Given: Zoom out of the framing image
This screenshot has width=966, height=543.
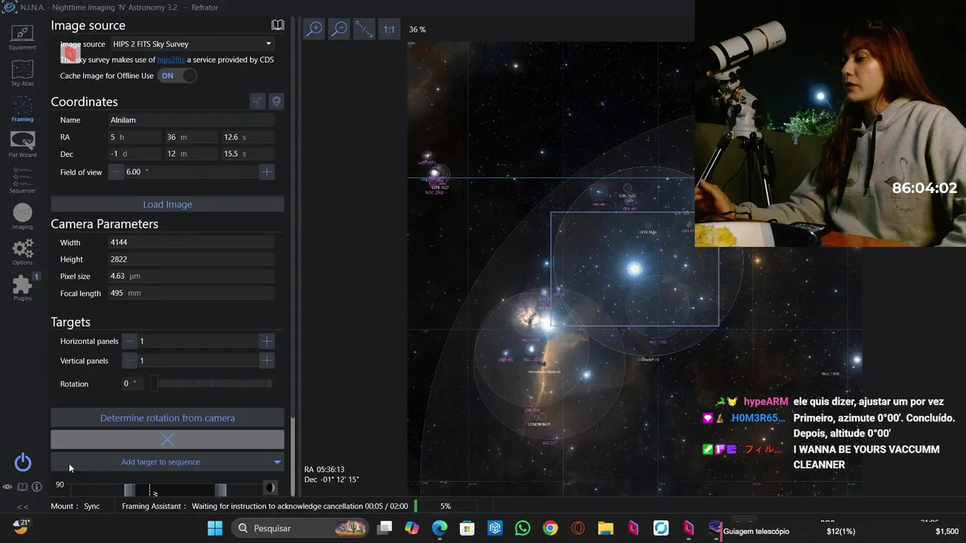Looking at the screenshot, I should click(x=340, y=29).
